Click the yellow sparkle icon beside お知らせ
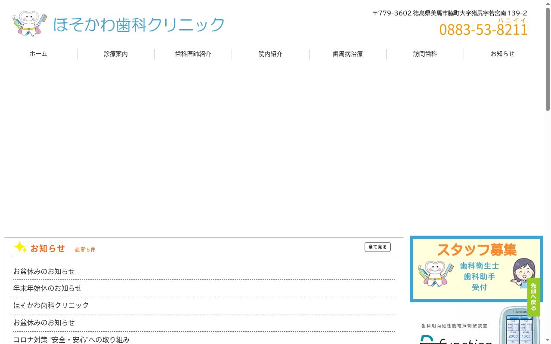Screen dimensions: 551x344 20,247
